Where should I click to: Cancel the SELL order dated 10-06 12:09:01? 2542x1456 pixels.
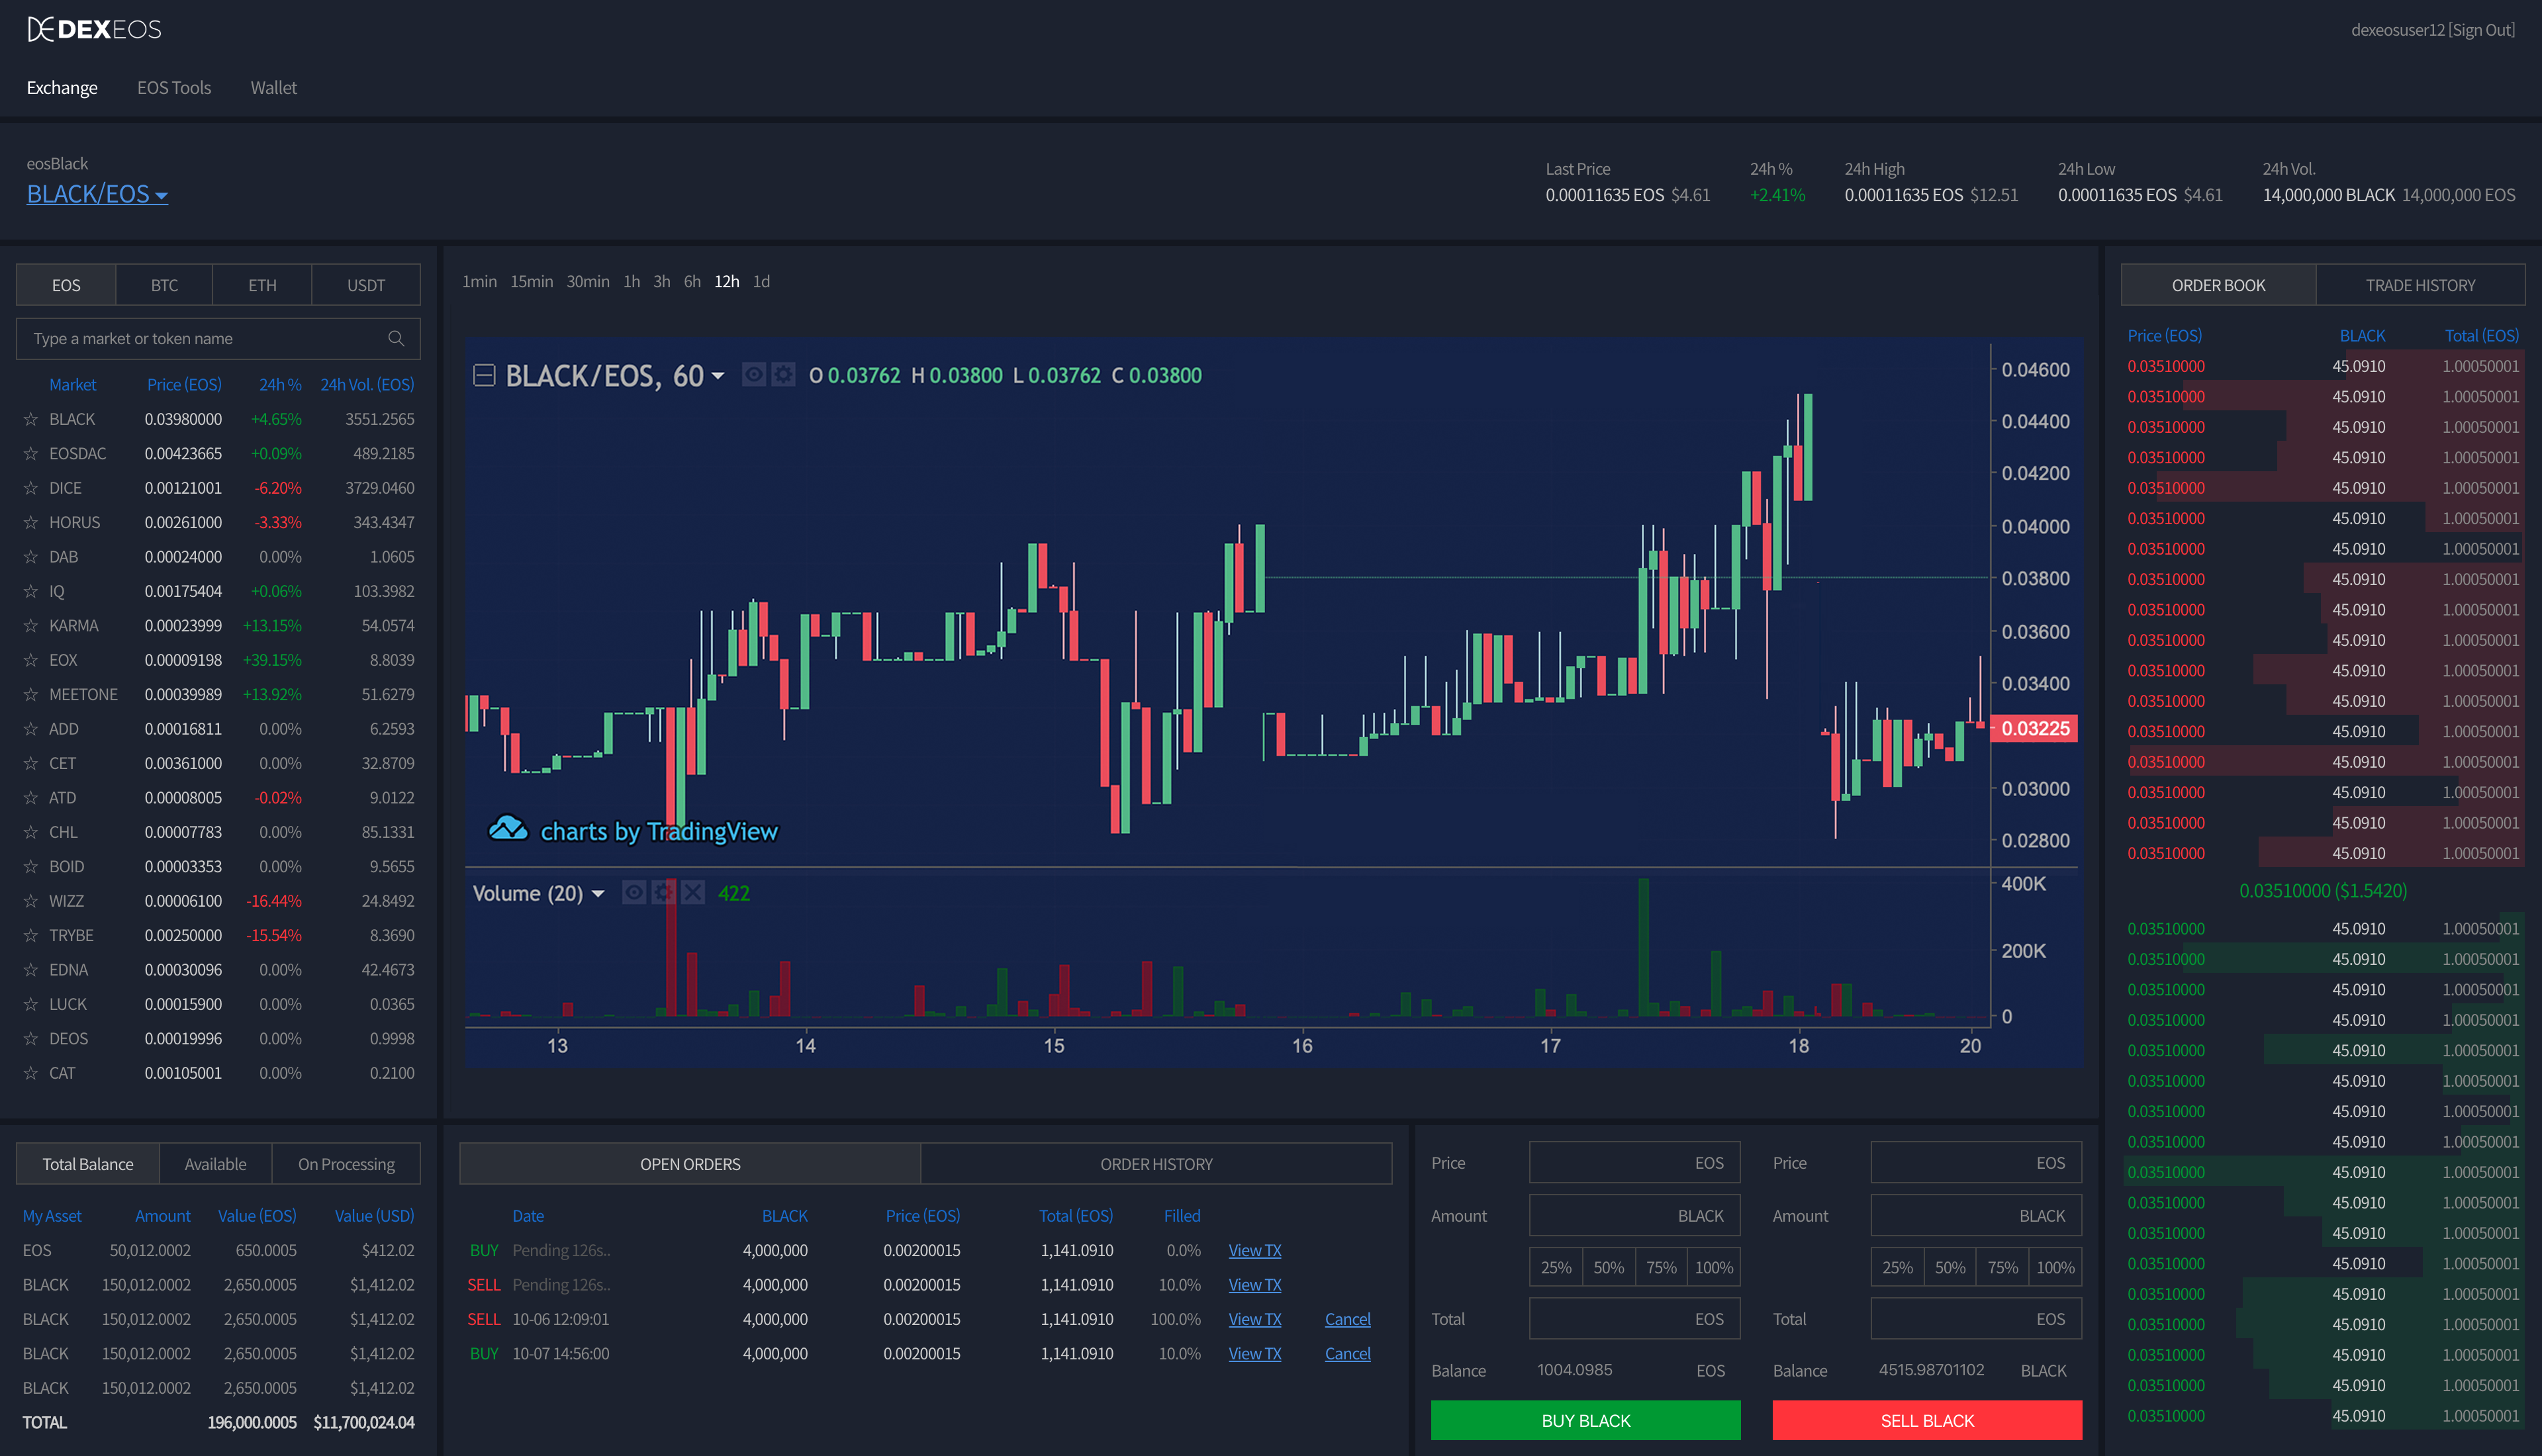click(1347, 1319)
